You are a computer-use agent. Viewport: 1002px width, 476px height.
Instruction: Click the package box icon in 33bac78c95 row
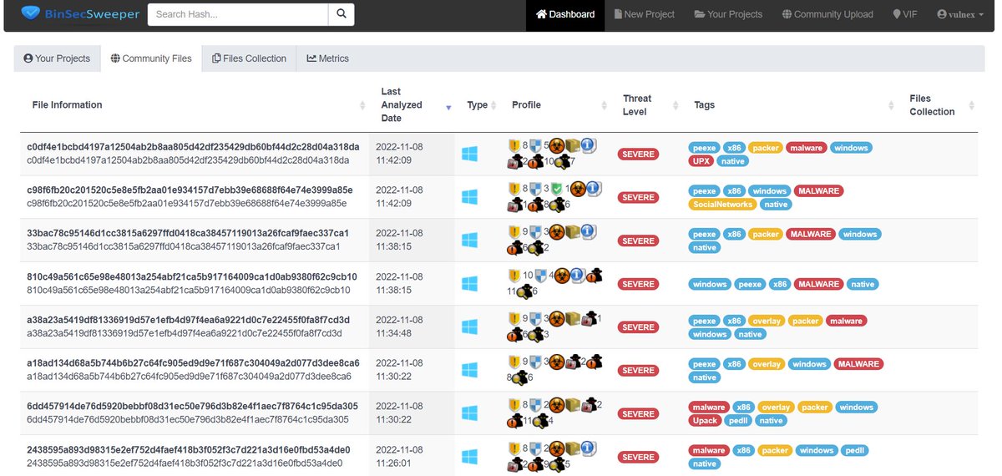tap(572, 232)
